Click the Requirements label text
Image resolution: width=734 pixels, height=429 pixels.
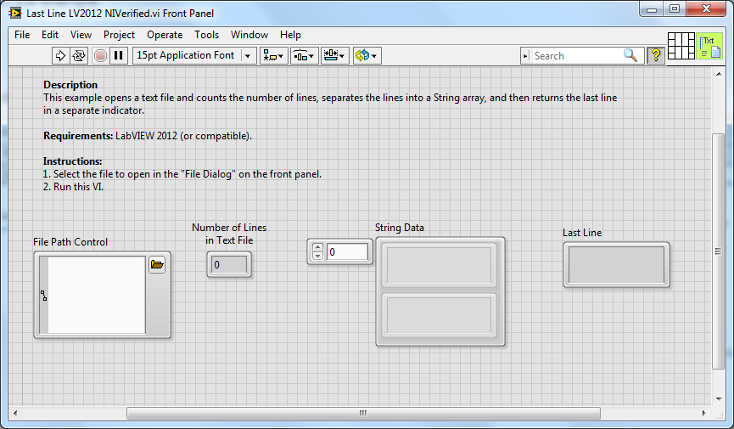click(x=78, y=136)
